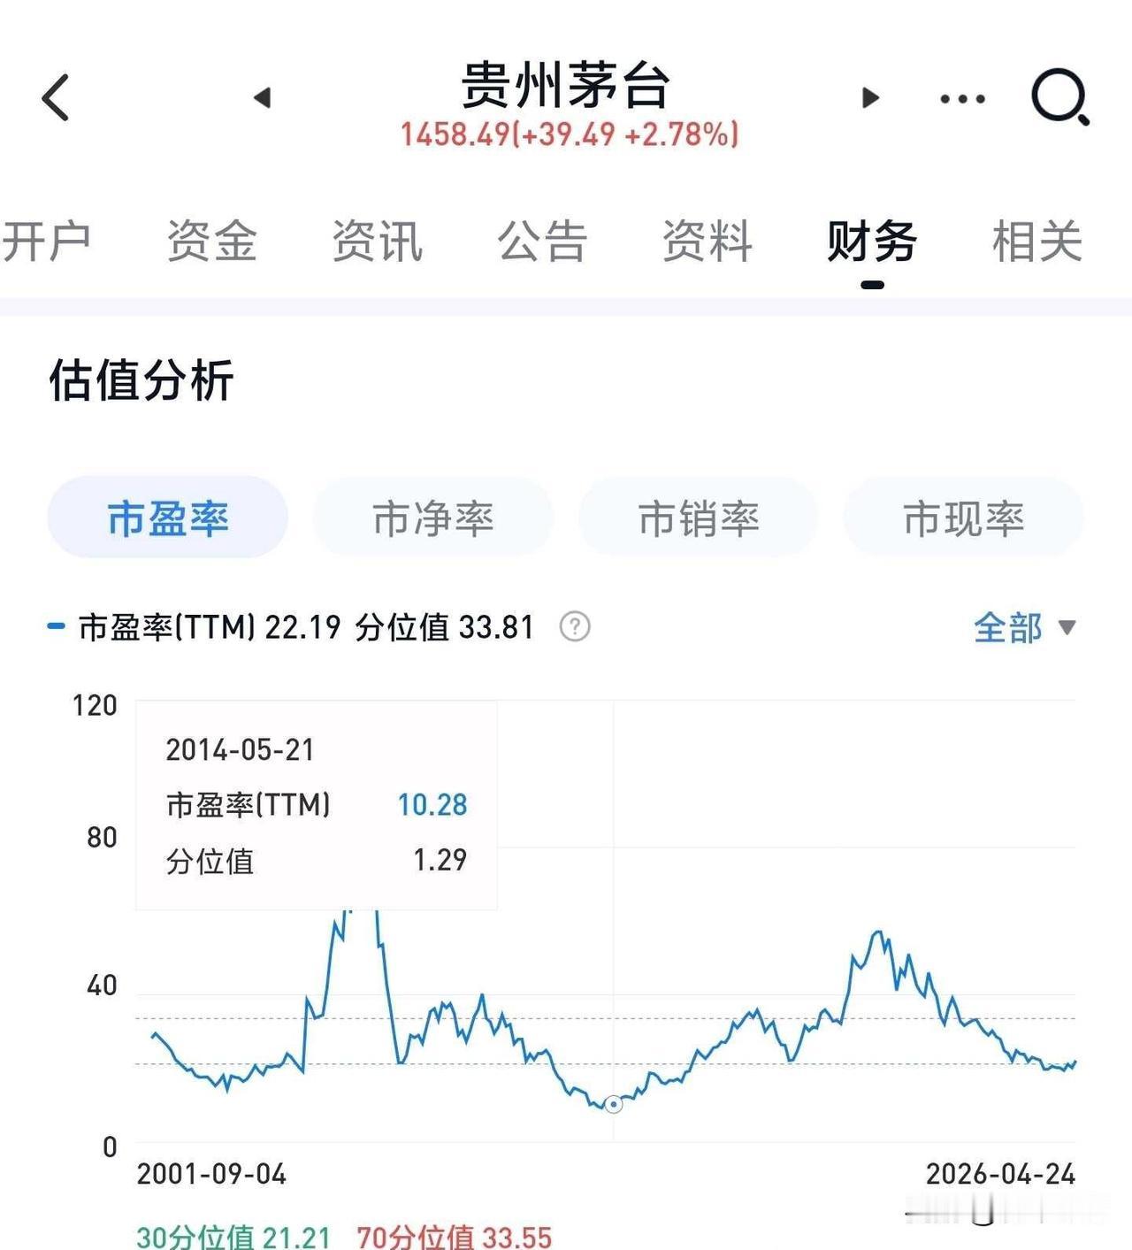Tap the 30分位值 21.21 label

[233, 1237]
